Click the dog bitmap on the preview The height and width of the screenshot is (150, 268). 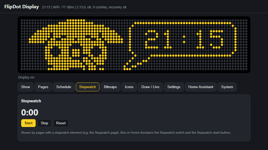(76, 45)
